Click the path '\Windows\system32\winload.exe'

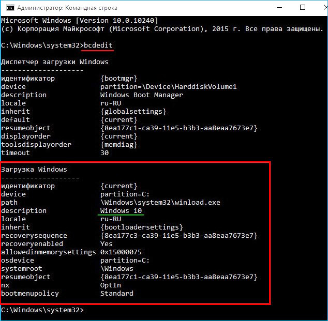coord(160,202)
